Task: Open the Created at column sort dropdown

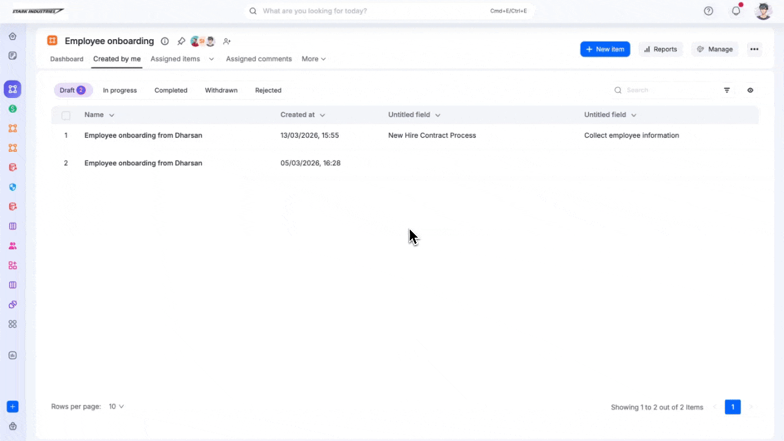Action: point(322,115)
